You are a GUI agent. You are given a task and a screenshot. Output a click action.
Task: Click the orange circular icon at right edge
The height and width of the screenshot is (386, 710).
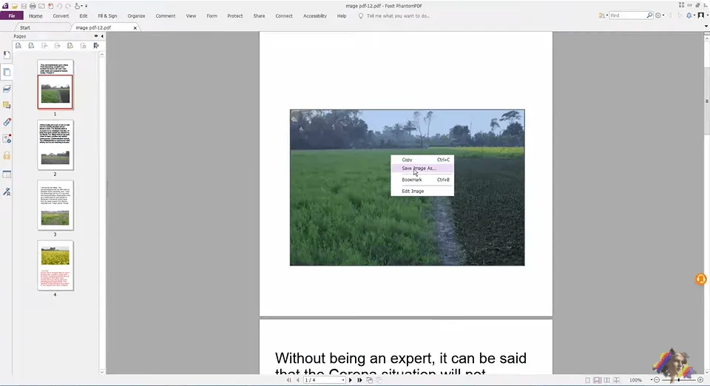(x=700, y=279)
